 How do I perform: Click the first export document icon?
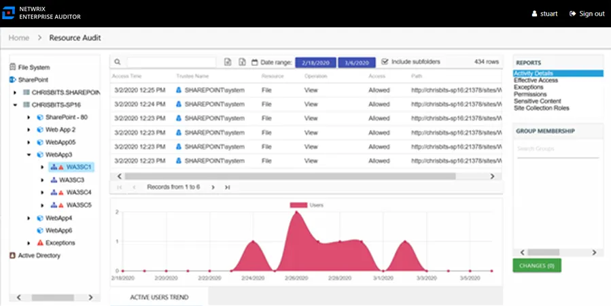[228, 62]
